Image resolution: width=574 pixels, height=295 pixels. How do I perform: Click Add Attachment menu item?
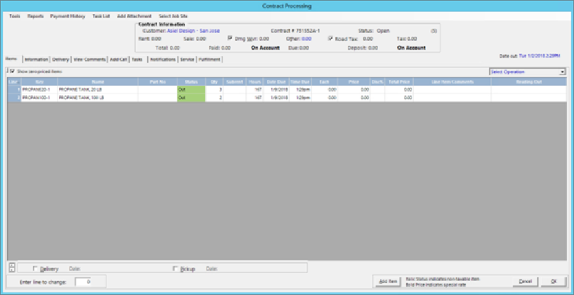point(134,16)
